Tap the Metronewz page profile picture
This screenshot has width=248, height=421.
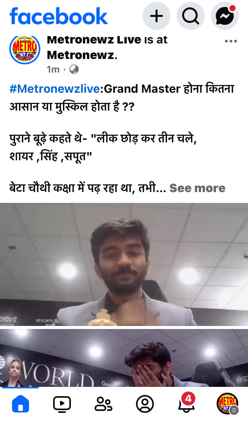25,49
